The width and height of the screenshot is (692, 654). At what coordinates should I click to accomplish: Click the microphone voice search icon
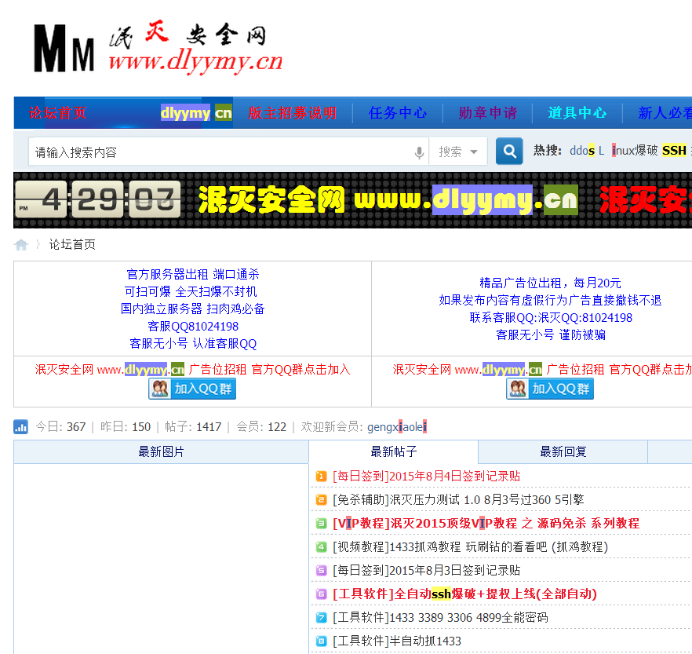pyautogui.click(x=419, y=153)
